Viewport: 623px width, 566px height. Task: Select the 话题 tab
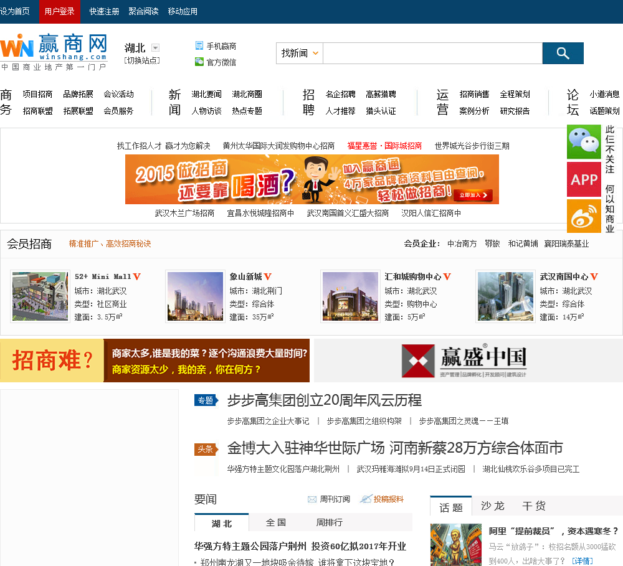click(451, 507)
